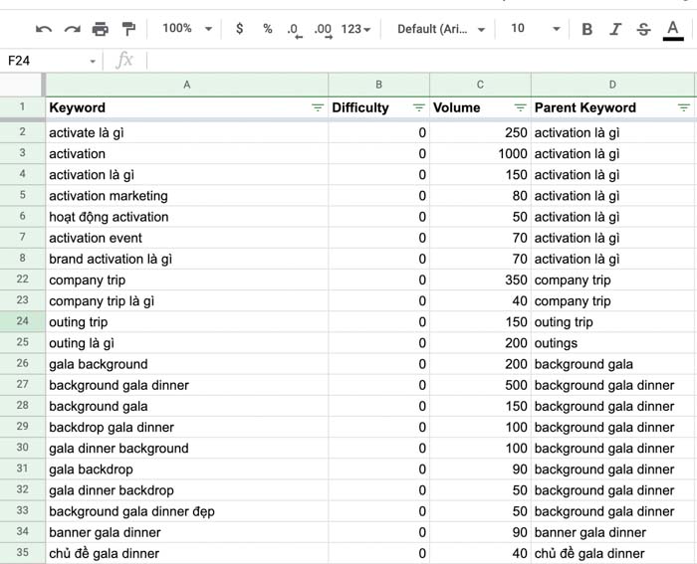The width and height of the screenshot is (697, 564).
Task: Open the Parent Keyword column filter
Action: [x=684, y=107]
